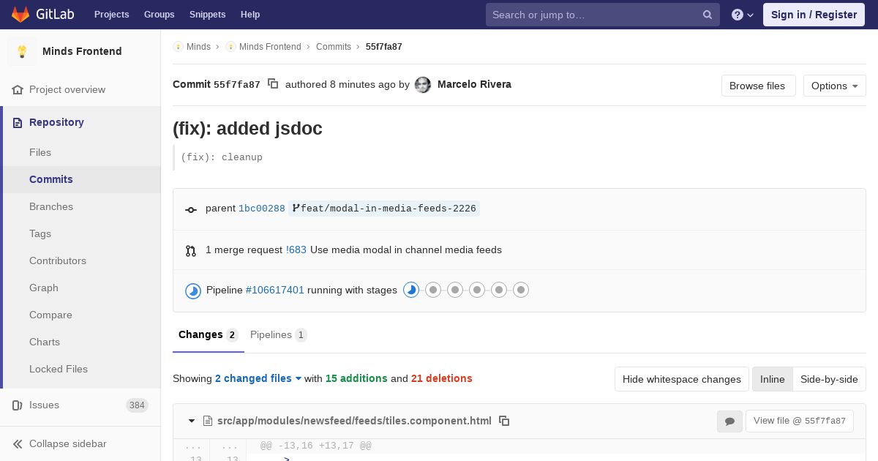Click the third pipeline stage icon
This screenshot has width=878, height=461.
coord(455,290)
